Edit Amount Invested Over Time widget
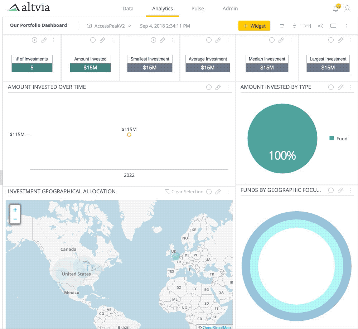The height and width of the screenshot is (329, 358). coord(218,87)
